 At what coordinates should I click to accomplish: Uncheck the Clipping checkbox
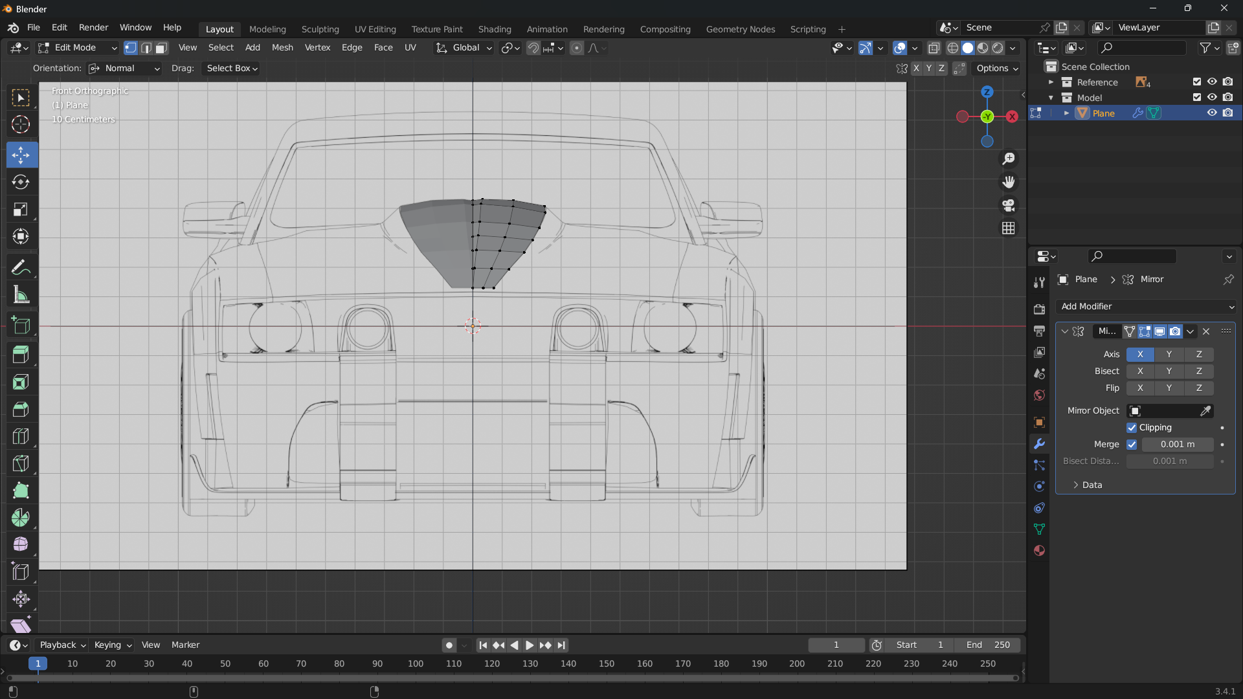coord(1132,428)
